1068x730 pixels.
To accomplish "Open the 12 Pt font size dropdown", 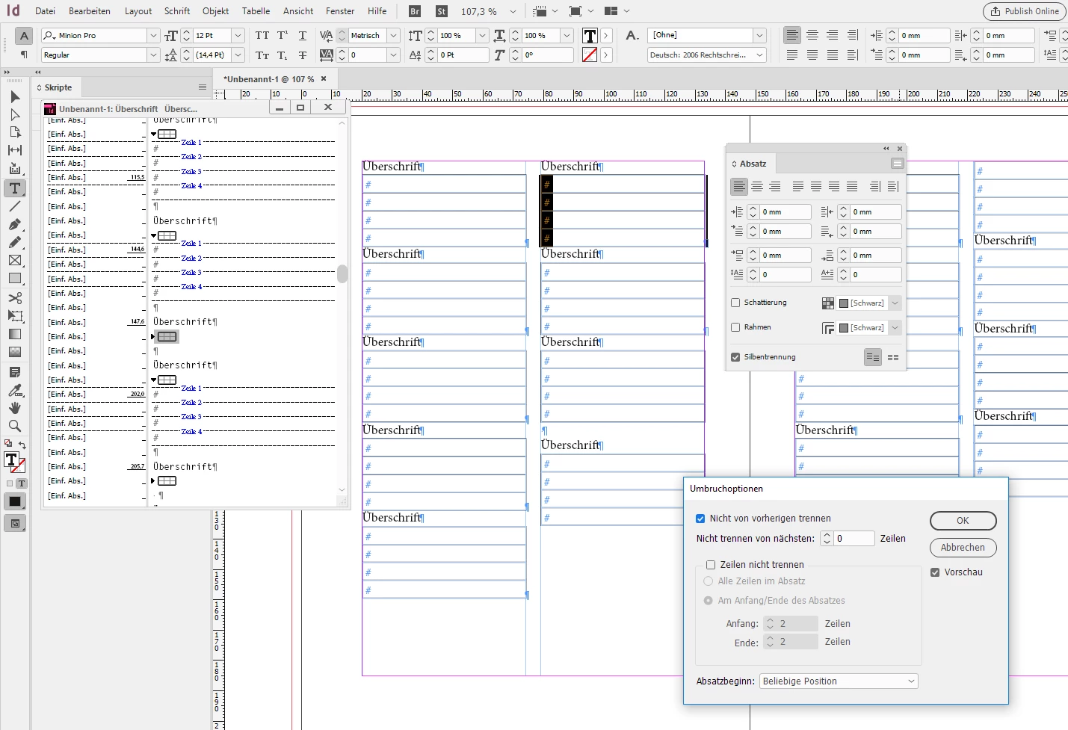I will (x=238, y=35).
